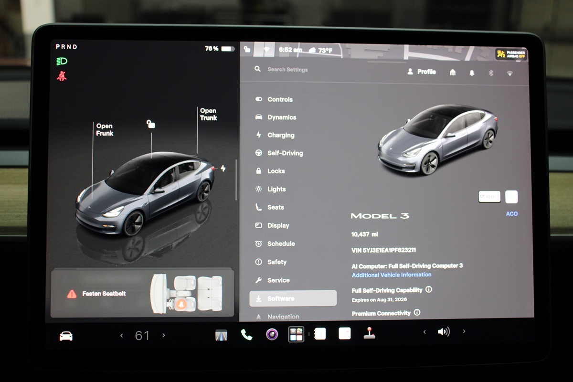The height and width of the screenshot is (382, 573).
Task: Open the road view app icon
Action: point(221,335)
